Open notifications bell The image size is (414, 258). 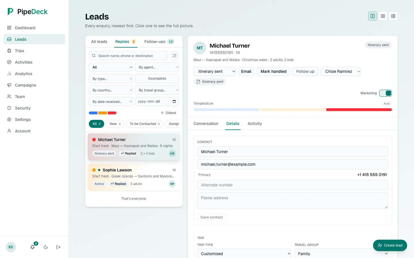coord(32,247)
